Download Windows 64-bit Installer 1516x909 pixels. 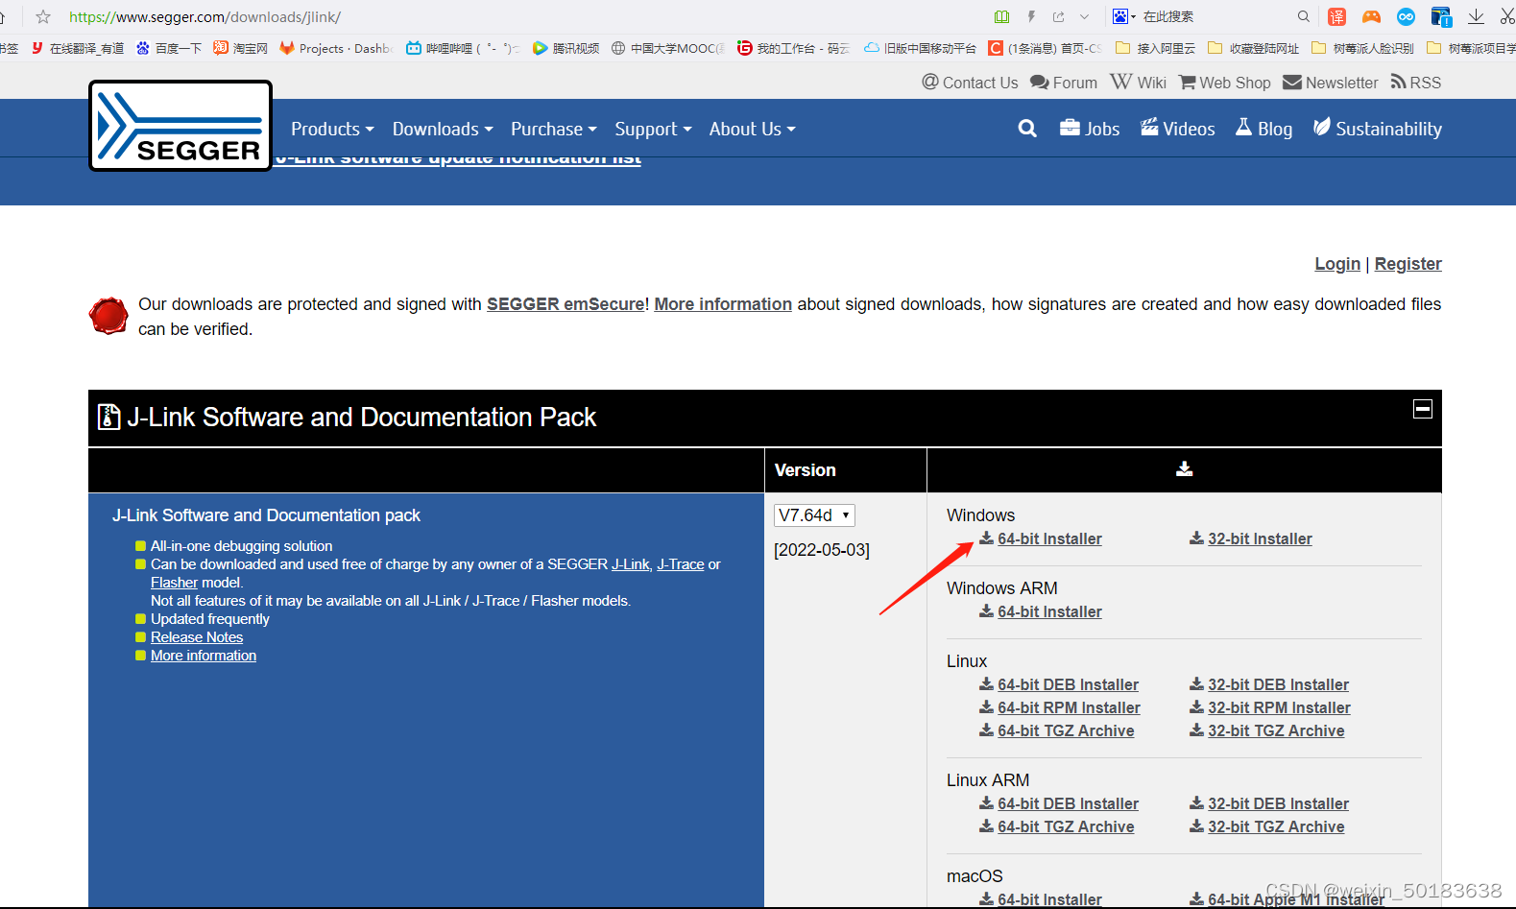1041,539
